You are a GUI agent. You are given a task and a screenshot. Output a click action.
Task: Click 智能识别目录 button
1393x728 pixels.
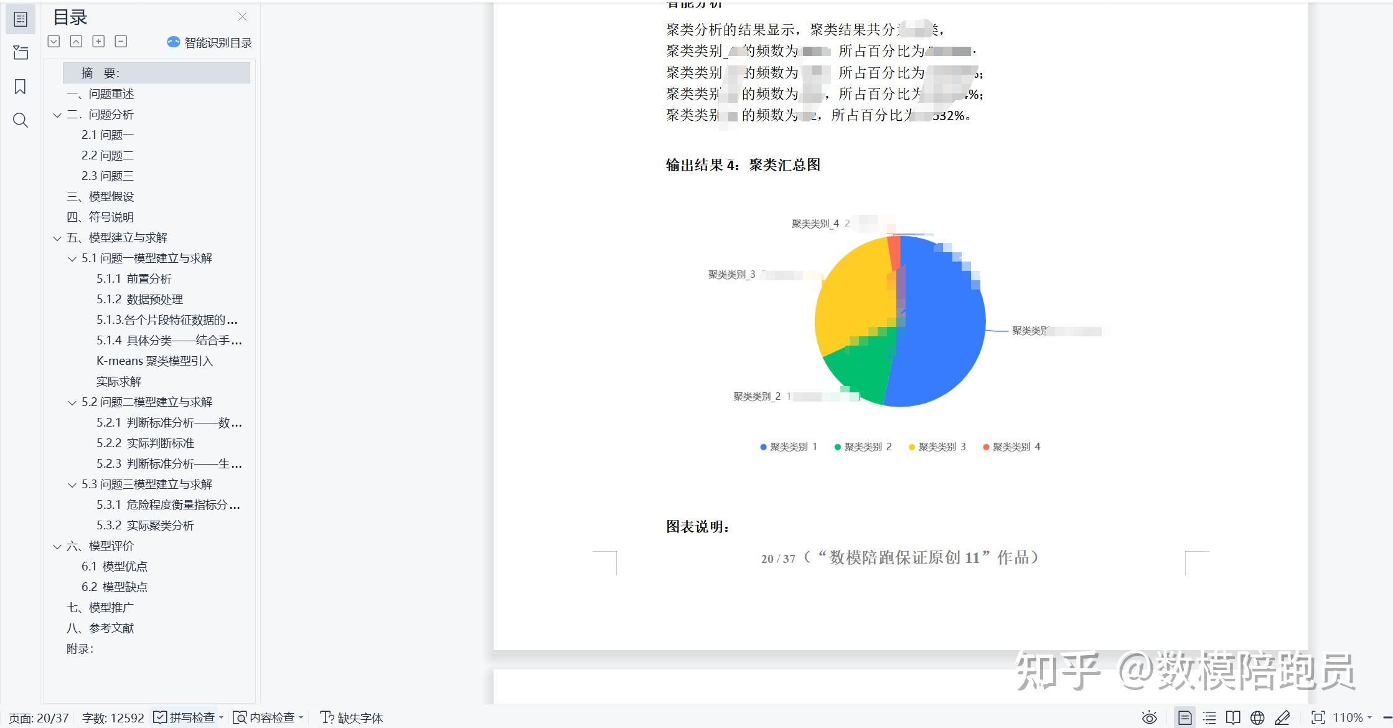point(210,42)
